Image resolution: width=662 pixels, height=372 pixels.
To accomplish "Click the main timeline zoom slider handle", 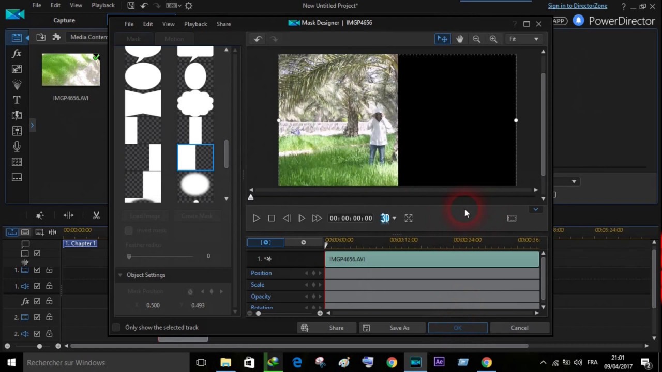I will click(39, 346).
